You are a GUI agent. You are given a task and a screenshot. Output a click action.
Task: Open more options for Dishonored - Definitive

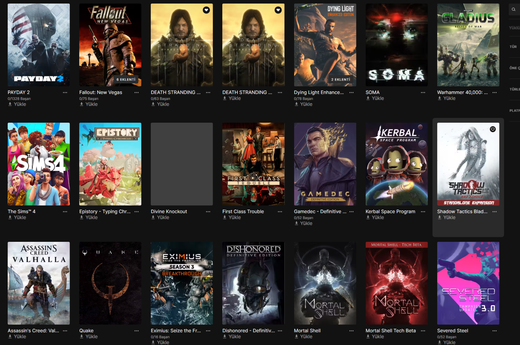click(280, 331)
